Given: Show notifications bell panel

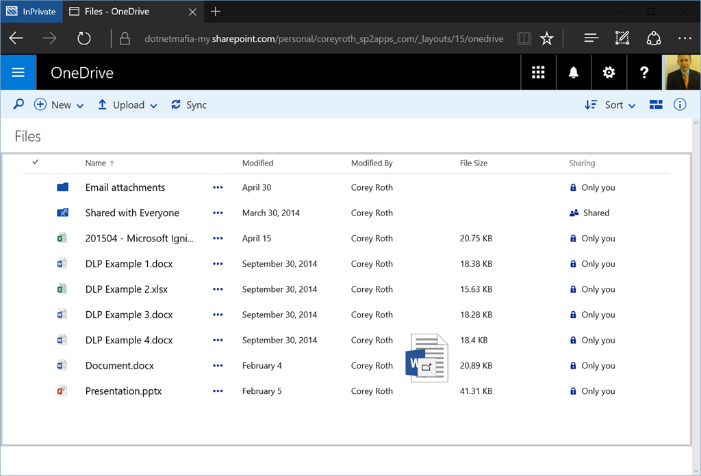Looking at the screenshot, I should point(574,72).
